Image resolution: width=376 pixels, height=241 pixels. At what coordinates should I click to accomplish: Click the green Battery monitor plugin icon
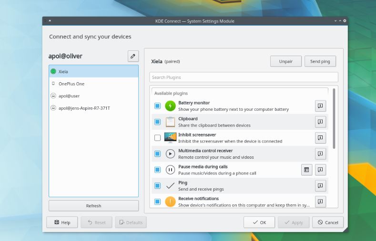tap(170, 106)
